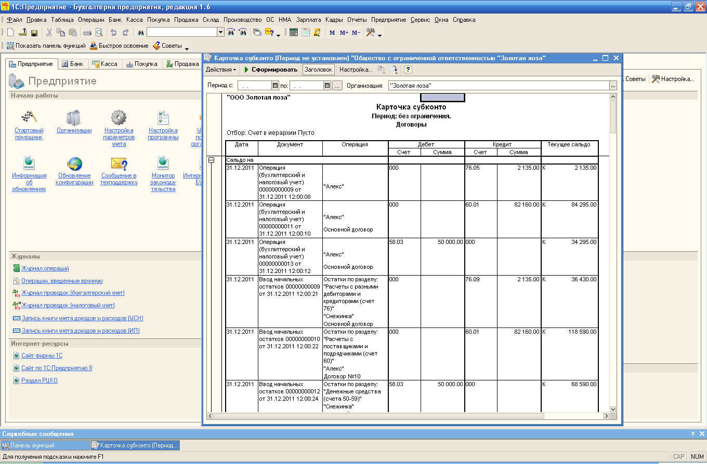Image resolution: width=707 pixels, height=464 pixels.
Task: Click the report vertical scrollbar
Action: [613, 253]
